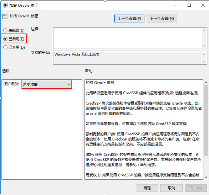Click the help heading '加密 Oracle 修复'
Screen dimensions: 209x195
tap(100, 83)
